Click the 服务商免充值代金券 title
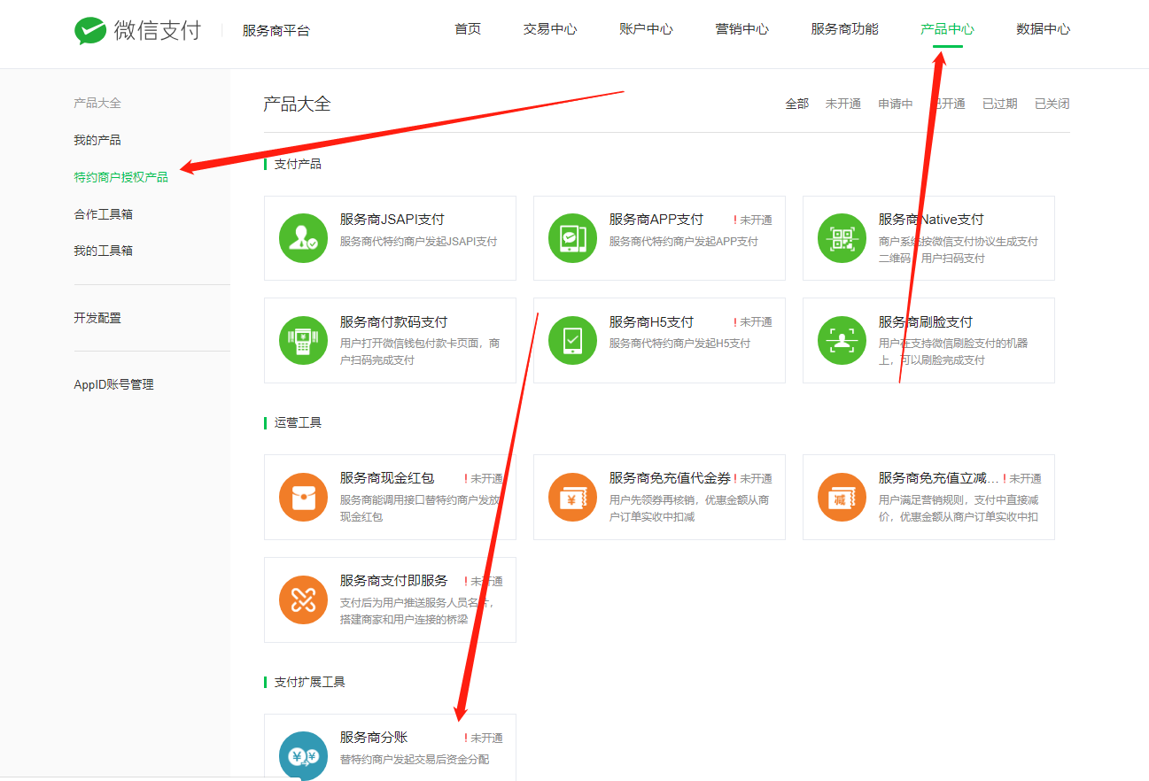The image size is (1149, 781). click(x=670, y=478)
